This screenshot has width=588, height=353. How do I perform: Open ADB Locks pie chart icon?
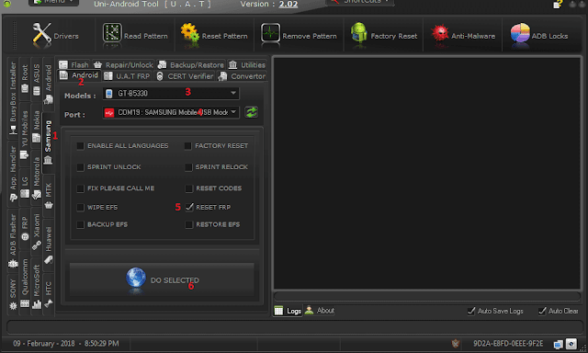click(520, 34)
